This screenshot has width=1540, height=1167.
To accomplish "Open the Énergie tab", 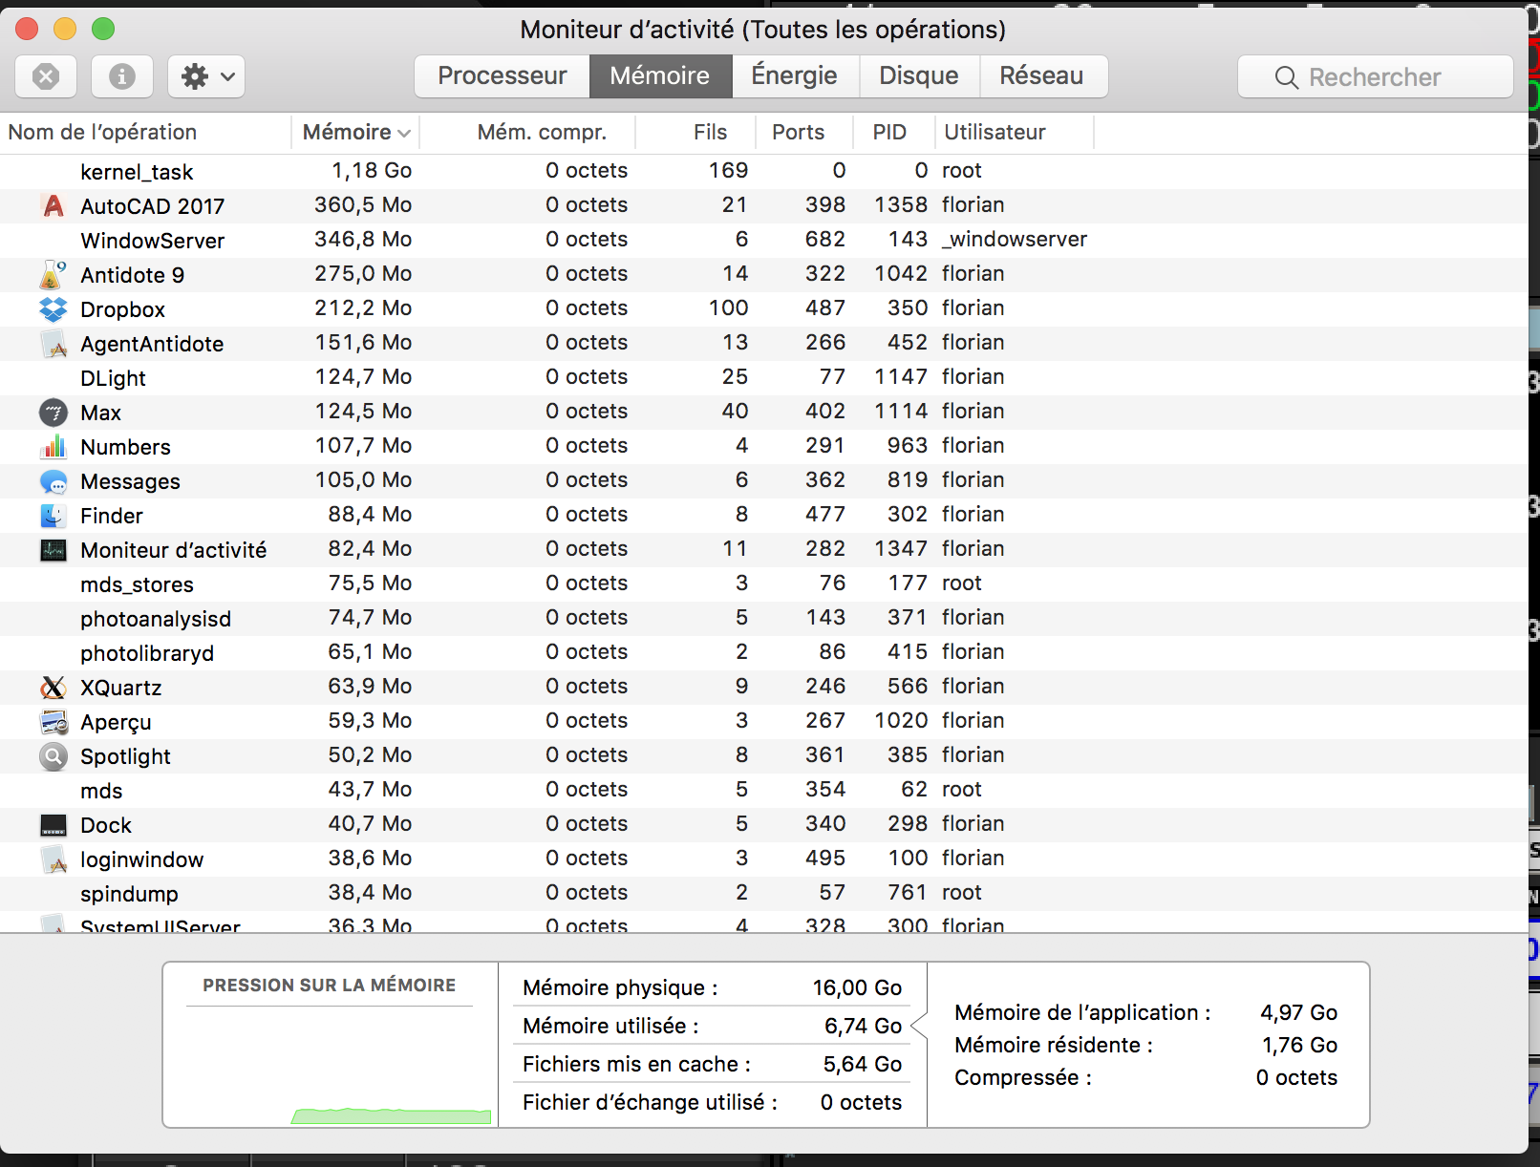I will pyautogui.click(x=794, y=76).
